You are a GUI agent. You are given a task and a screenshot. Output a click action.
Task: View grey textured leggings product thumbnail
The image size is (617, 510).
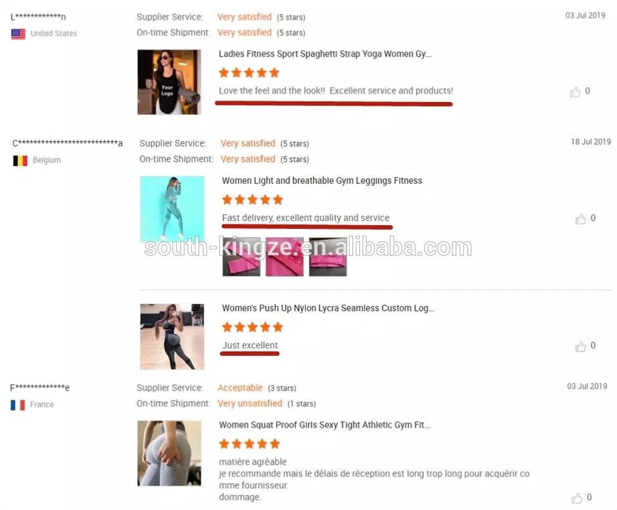coord(169,453)
